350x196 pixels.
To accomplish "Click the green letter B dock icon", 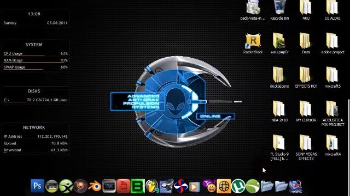I will [x=137, y=186].
